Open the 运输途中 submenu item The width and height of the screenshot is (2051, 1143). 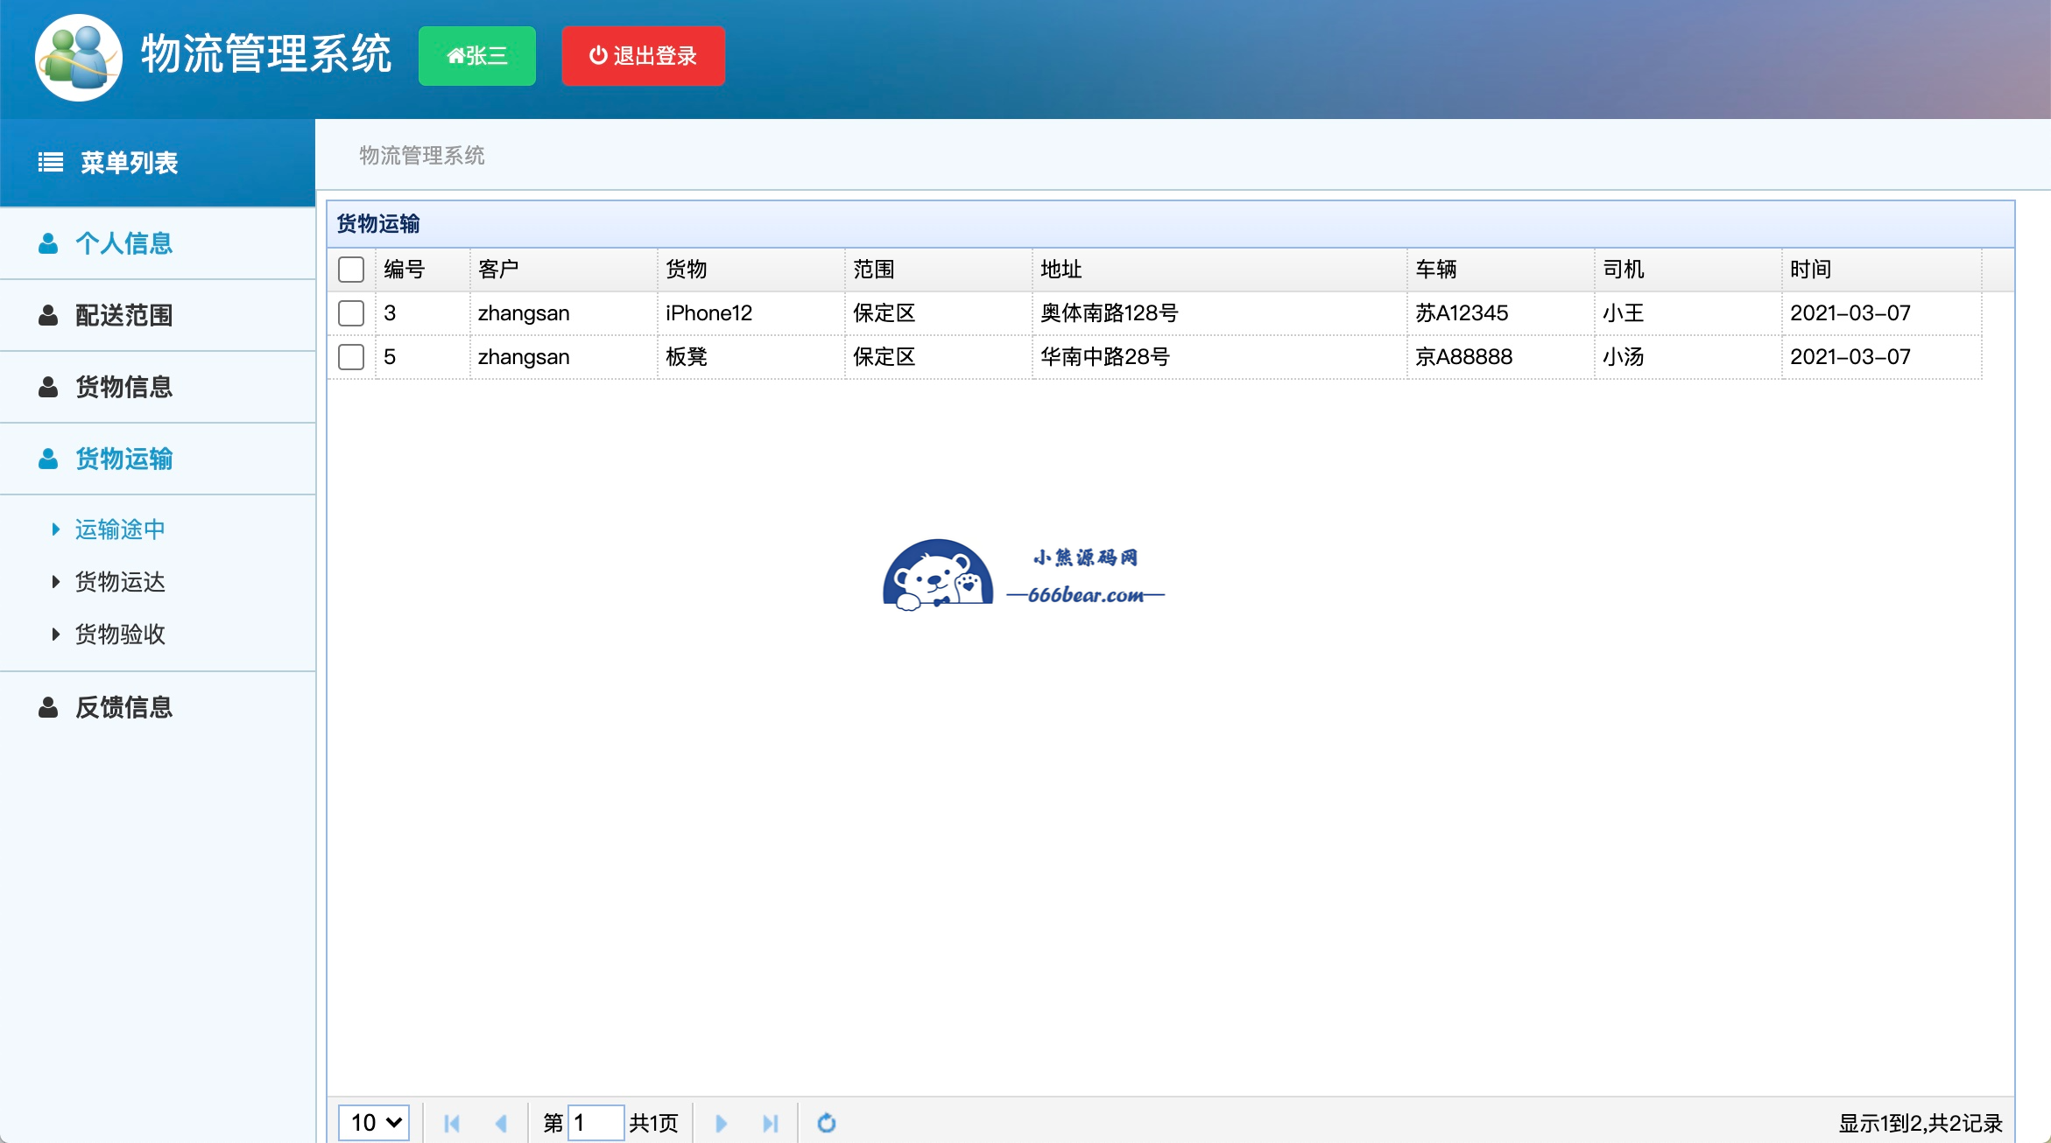tap(120, 529)
